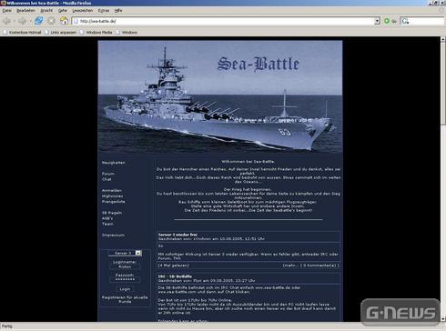Click the Anmelden sidebar link
Screen dimensions: 446x331
click(x=112, y=190)
